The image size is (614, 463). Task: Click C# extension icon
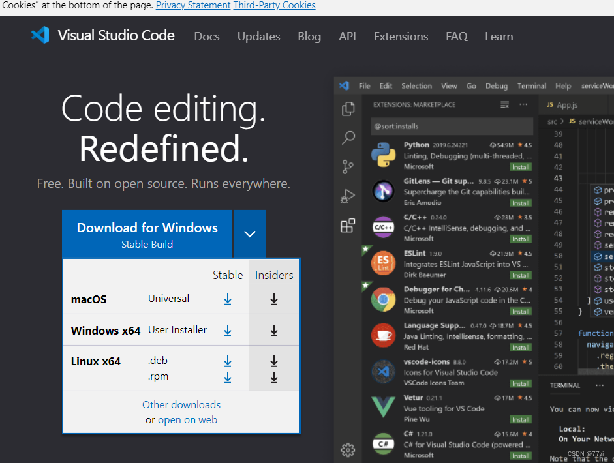coord(384,444)
